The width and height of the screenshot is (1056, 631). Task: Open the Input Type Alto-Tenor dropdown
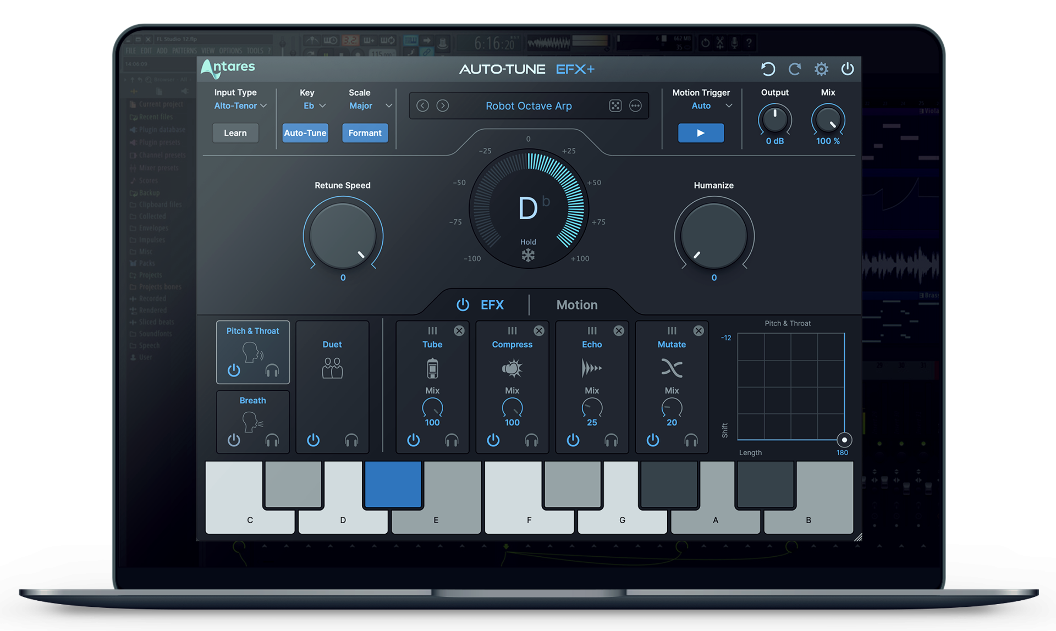[240, 106]
